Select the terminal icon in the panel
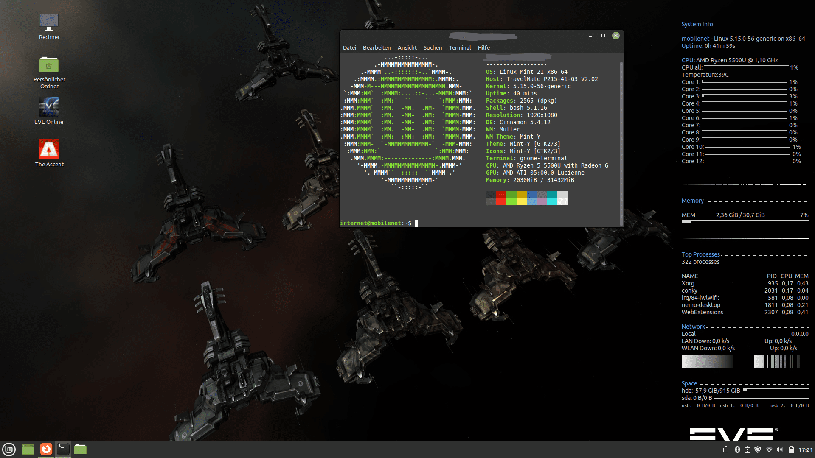This screenshot has height=458, width=815. 63,449
